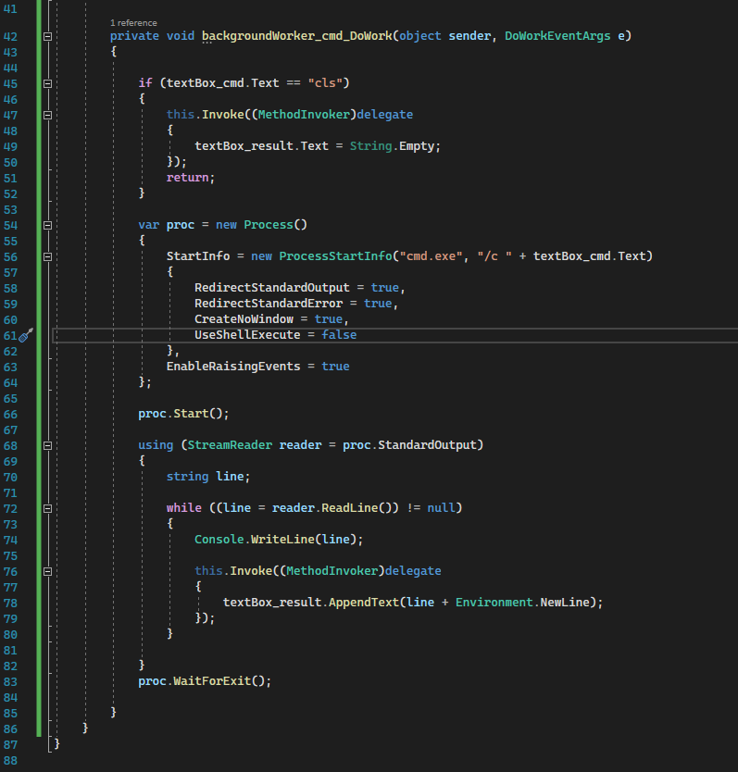The width and height of the screenshot is (738, 772).
Task: Collapse the using StreamReader block at line 68
Action: [x=48, y=445]
